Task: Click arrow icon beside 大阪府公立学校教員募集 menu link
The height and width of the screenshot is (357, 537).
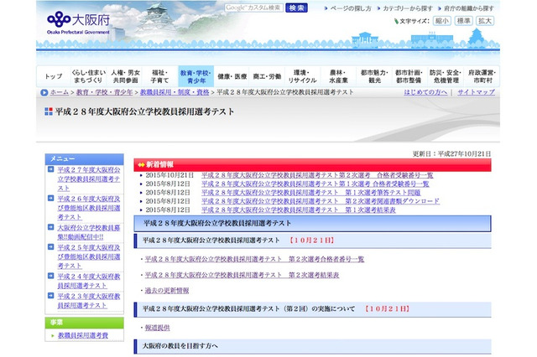Action: [50, 227]
